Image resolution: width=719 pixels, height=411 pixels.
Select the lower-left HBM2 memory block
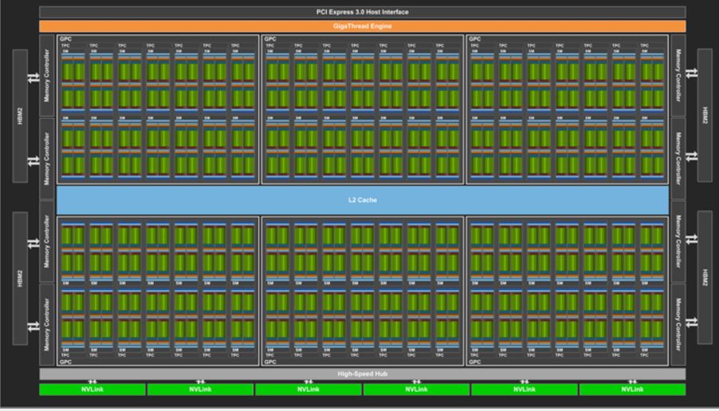click(x=20, y=278)
